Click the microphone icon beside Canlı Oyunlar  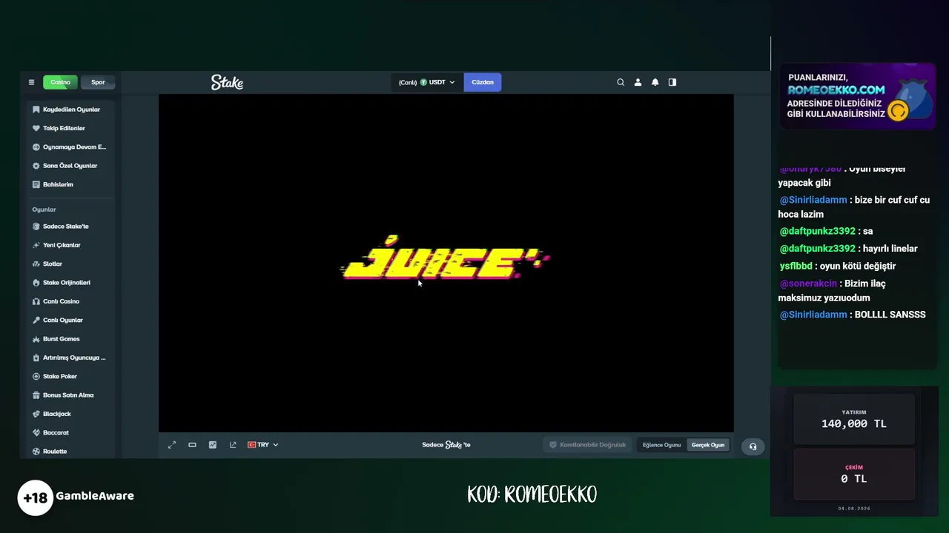point(36,320)
